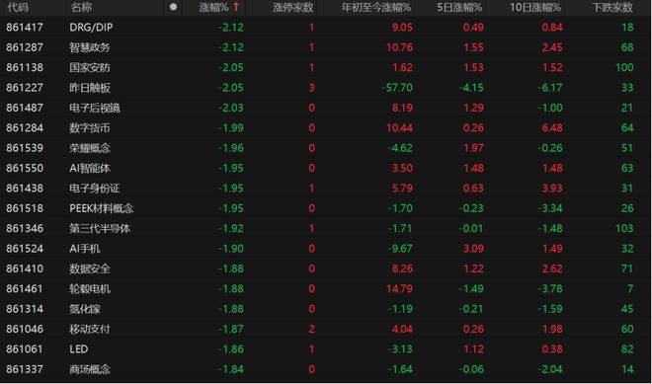Select the 国家安防 sector name
652x384 pixels.
pos(90,67)
